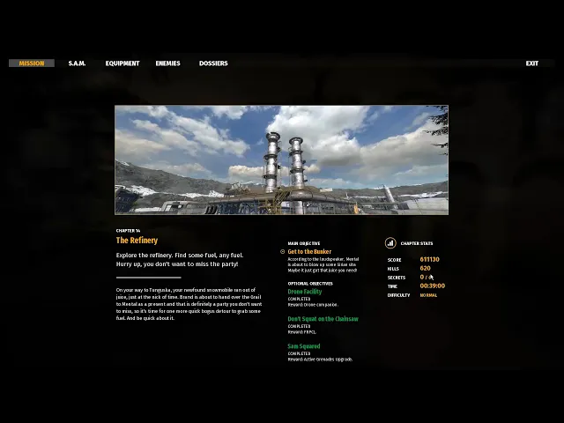Click the Chapter 14 label

point(128,231)
